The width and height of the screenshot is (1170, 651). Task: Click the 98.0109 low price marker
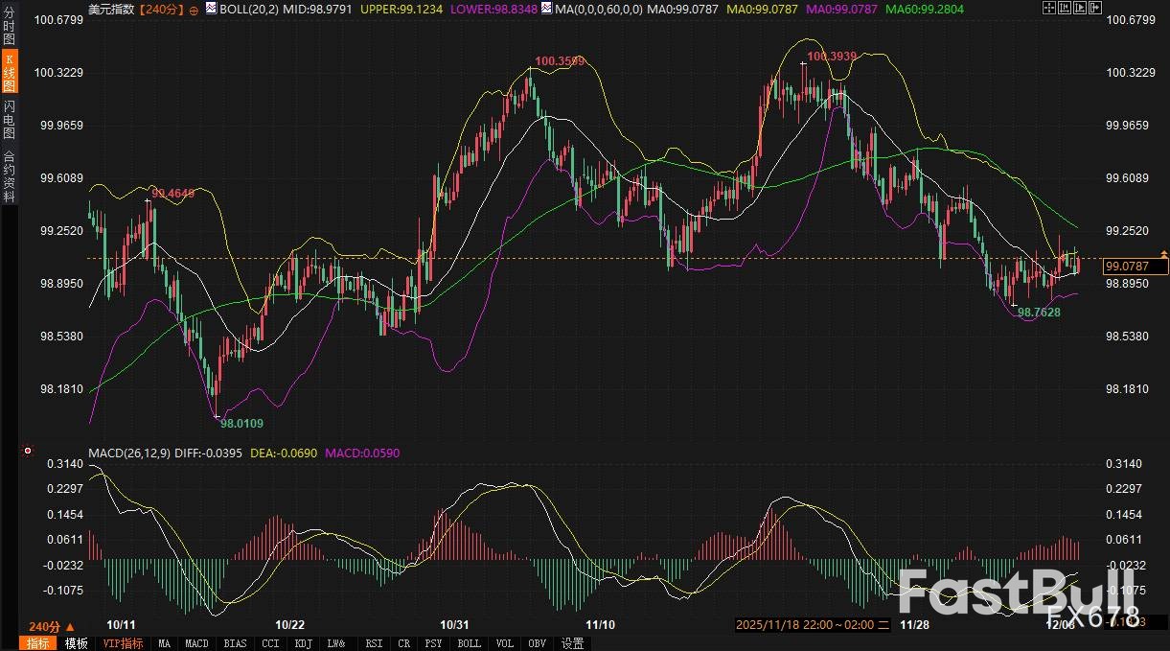point(241,422)
